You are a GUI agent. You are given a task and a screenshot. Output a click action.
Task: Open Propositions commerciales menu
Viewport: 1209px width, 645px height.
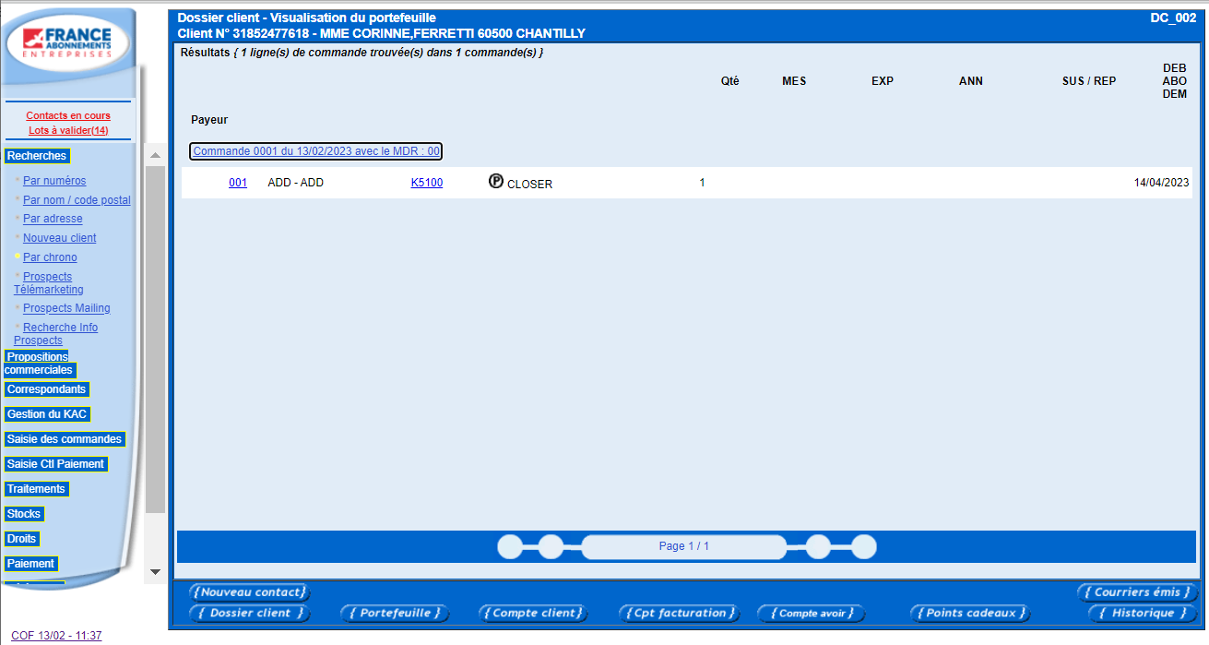39,364
